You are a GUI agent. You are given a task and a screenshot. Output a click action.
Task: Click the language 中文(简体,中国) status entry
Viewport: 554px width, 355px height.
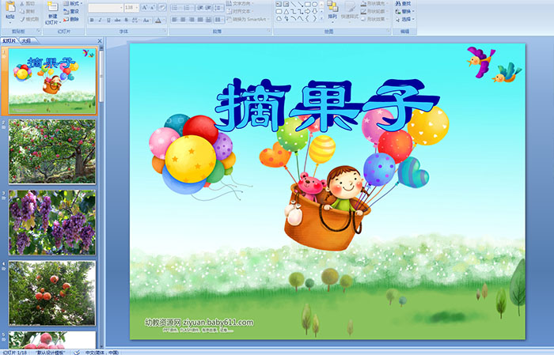point(102,353)
